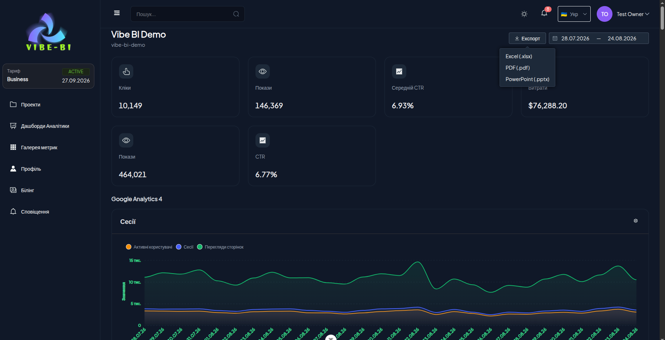Toggle the light theme sun icon

click(524, 14)
